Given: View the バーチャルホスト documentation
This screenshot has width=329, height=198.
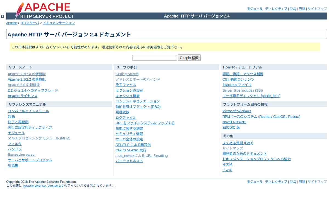Looking at the screenshot, I should 129,161.
